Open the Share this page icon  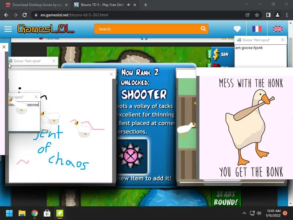[x=248, y=15]
